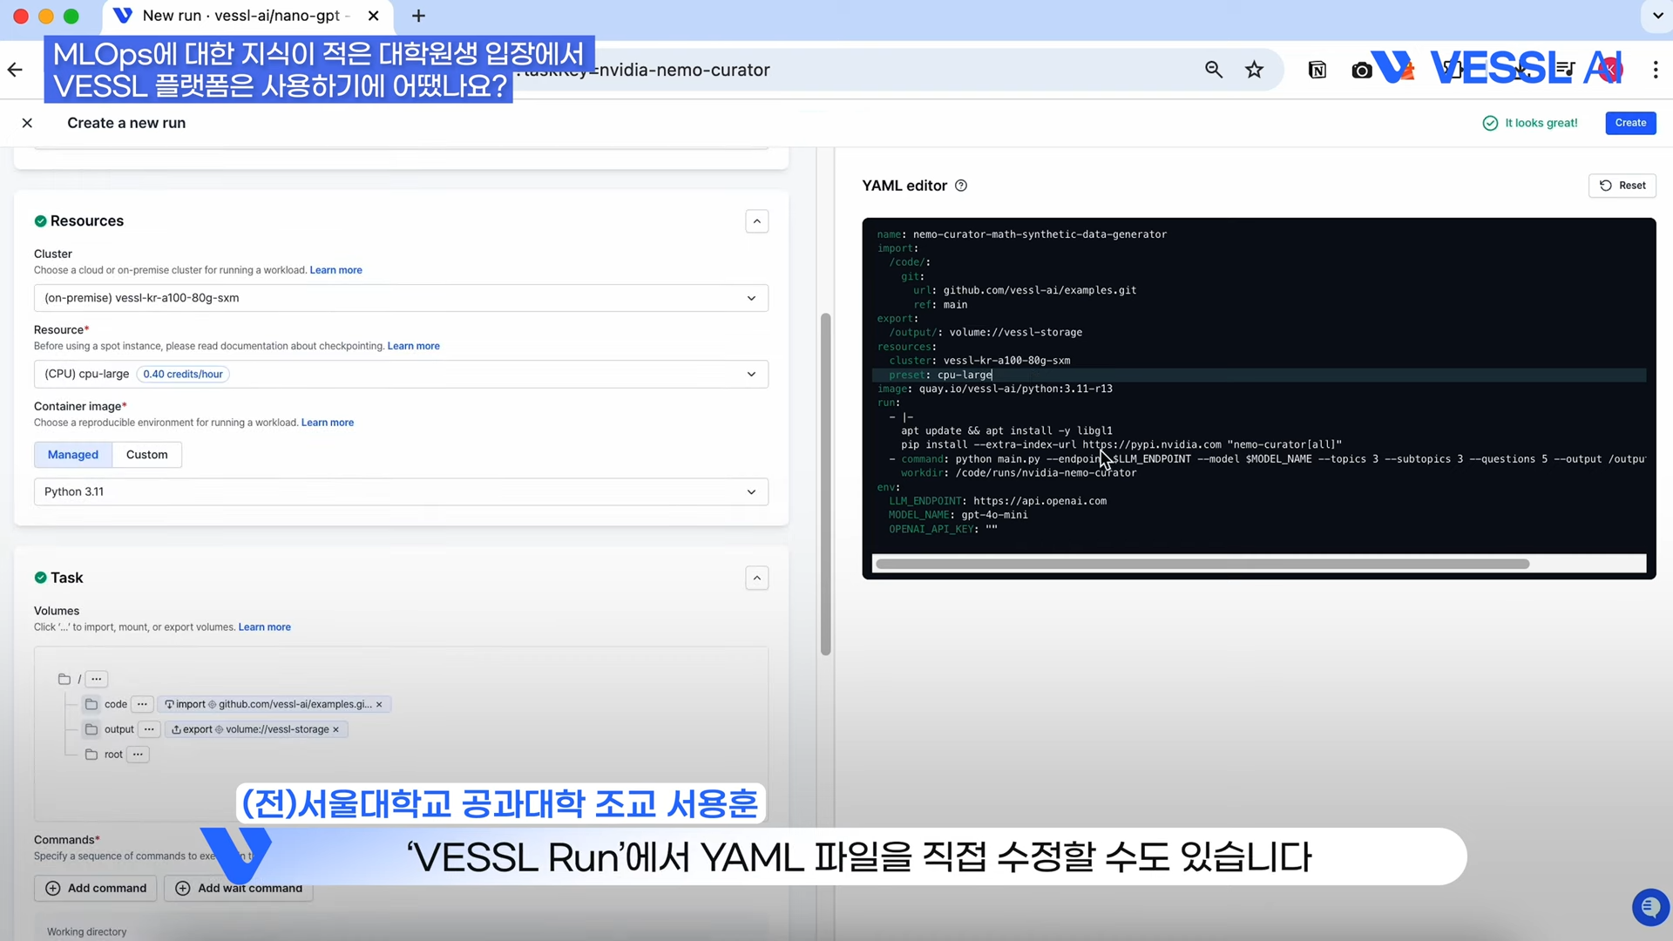The image size is (1673, 941).
Task: Open the root folder options menu
Action: point(97,679)
